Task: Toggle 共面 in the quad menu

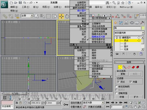Action: click(x=79, y=24)
